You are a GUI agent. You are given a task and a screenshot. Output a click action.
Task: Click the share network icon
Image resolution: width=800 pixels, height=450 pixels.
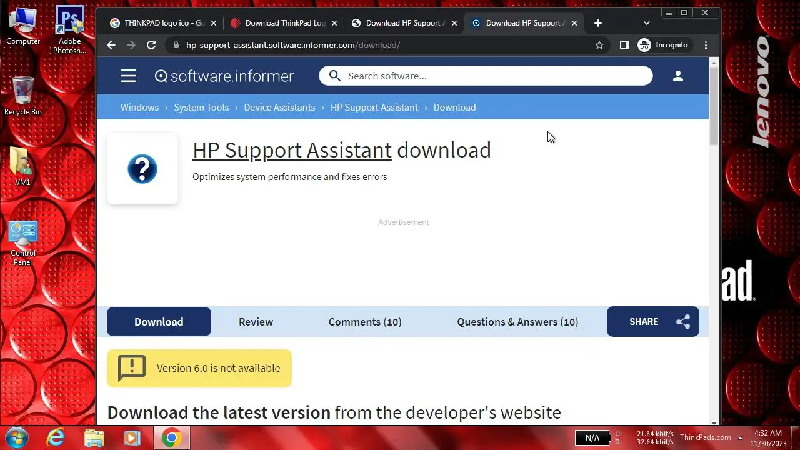coord(683,322)
